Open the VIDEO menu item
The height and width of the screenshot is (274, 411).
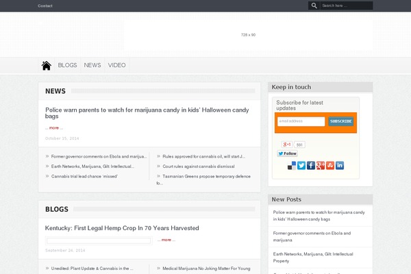(116, 65)
